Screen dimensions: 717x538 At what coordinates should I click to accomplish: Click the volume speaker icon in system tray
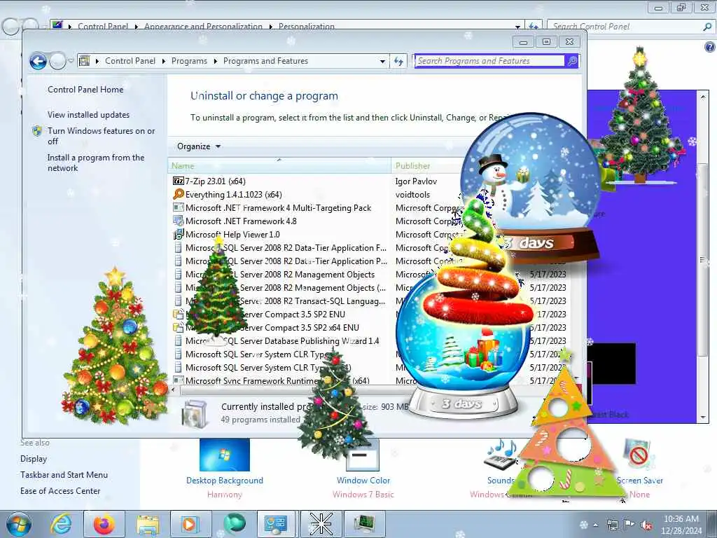point(646,525)
